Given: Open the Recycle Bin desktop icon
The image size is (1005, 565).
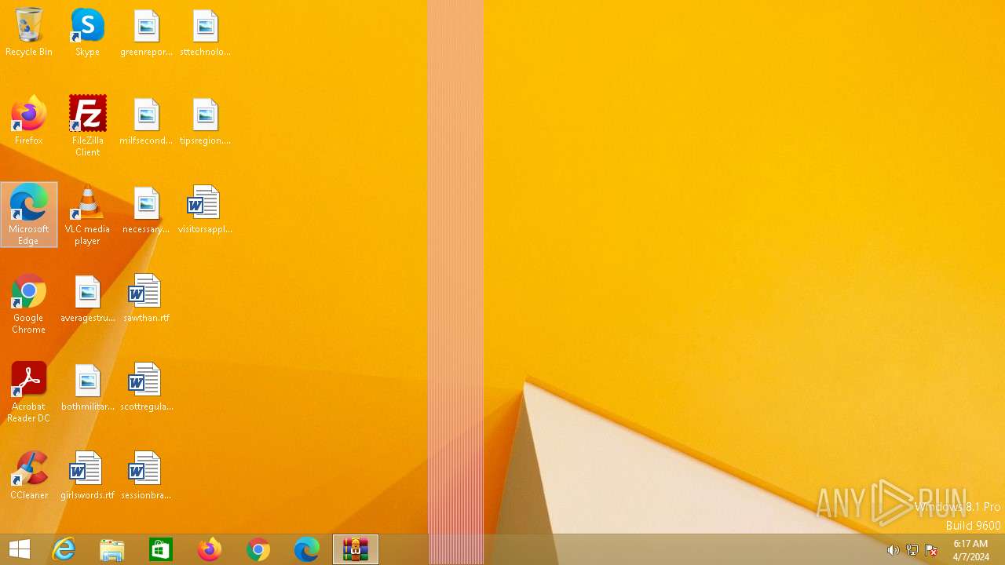Looking at the screenshot, I should (29, 32).
